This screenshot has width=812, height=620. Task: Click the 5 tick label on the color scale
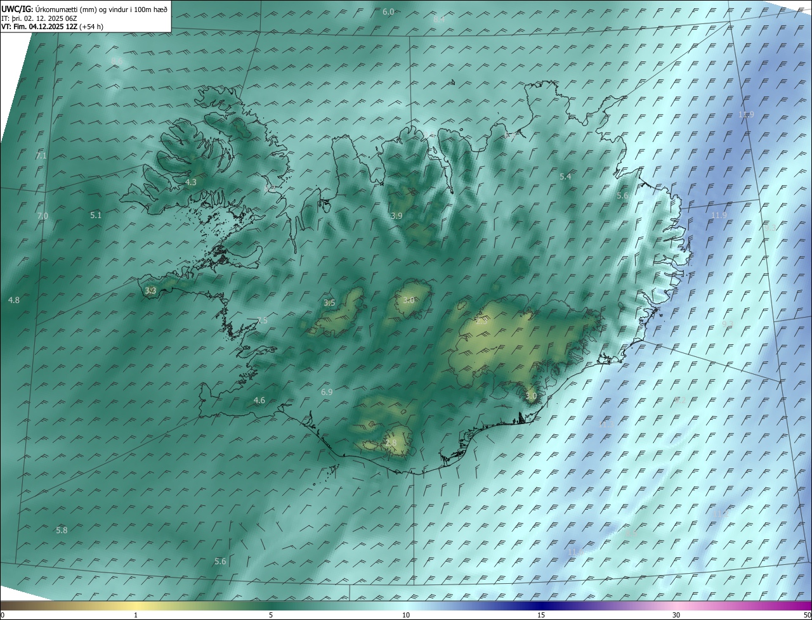click(271, 616)
